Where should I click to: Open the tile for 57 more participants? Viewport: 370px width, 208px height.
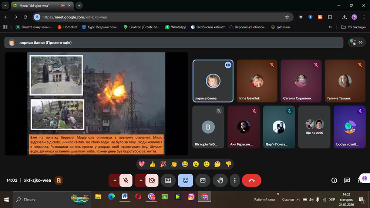click(314, 127)
